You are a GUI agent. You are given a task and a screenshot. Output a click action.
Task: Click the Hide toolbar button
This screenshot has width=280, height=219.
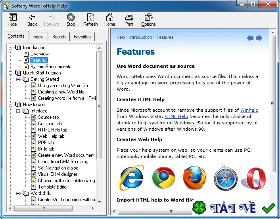tap(13, 20)
